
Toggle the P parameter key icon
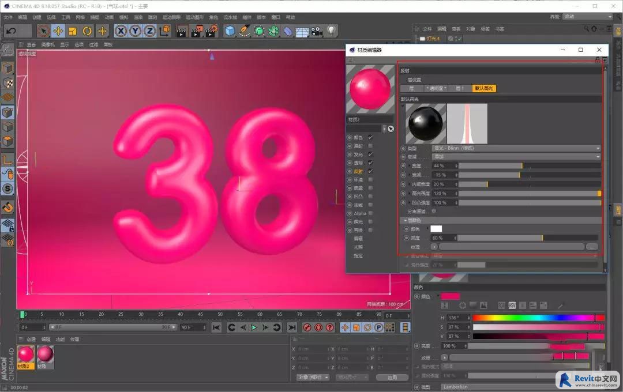coord(378,327)
